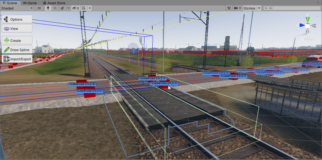Open the component editor tools icon
Image resolution: width=322 pixels, height=160 pixels.
229,8
